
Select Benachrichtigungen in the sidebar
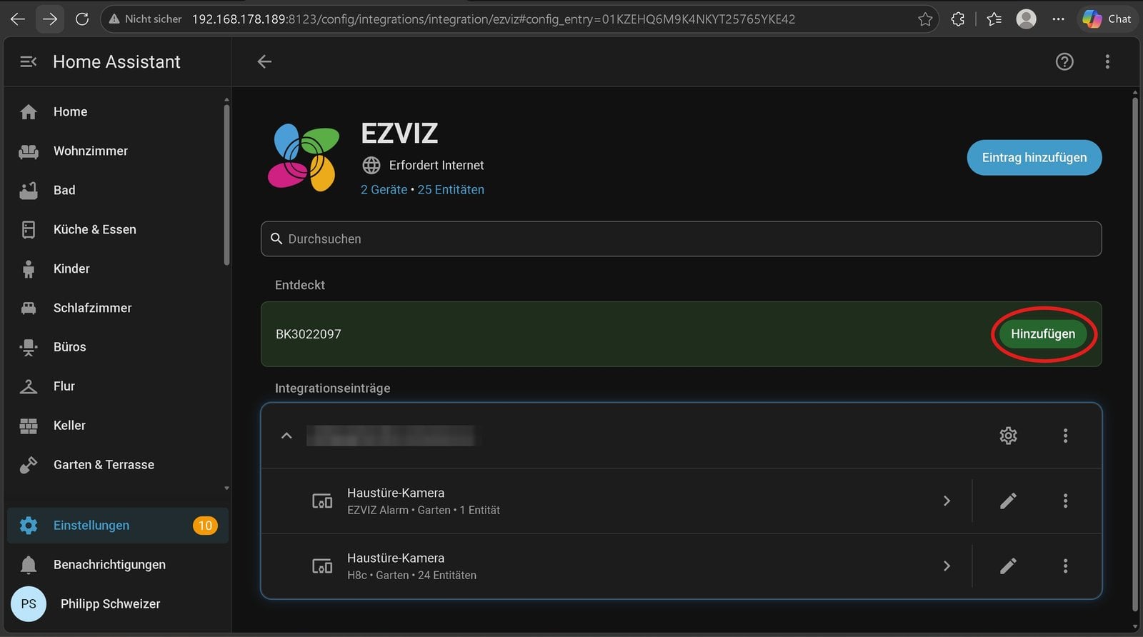click(118, 565)
